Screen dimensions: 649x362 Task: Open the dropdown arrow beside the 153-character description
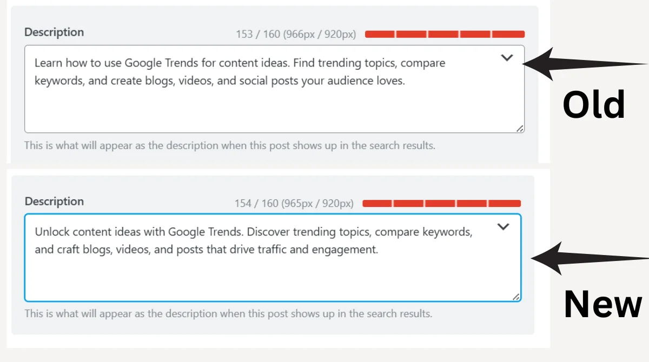(x=507, y=58)
